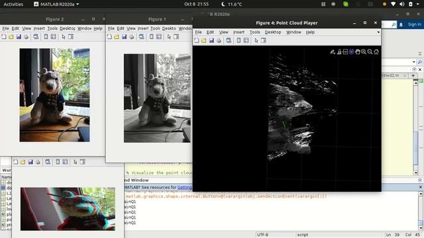
Task: Click Activities in the top bar
Action: [13, 4]
